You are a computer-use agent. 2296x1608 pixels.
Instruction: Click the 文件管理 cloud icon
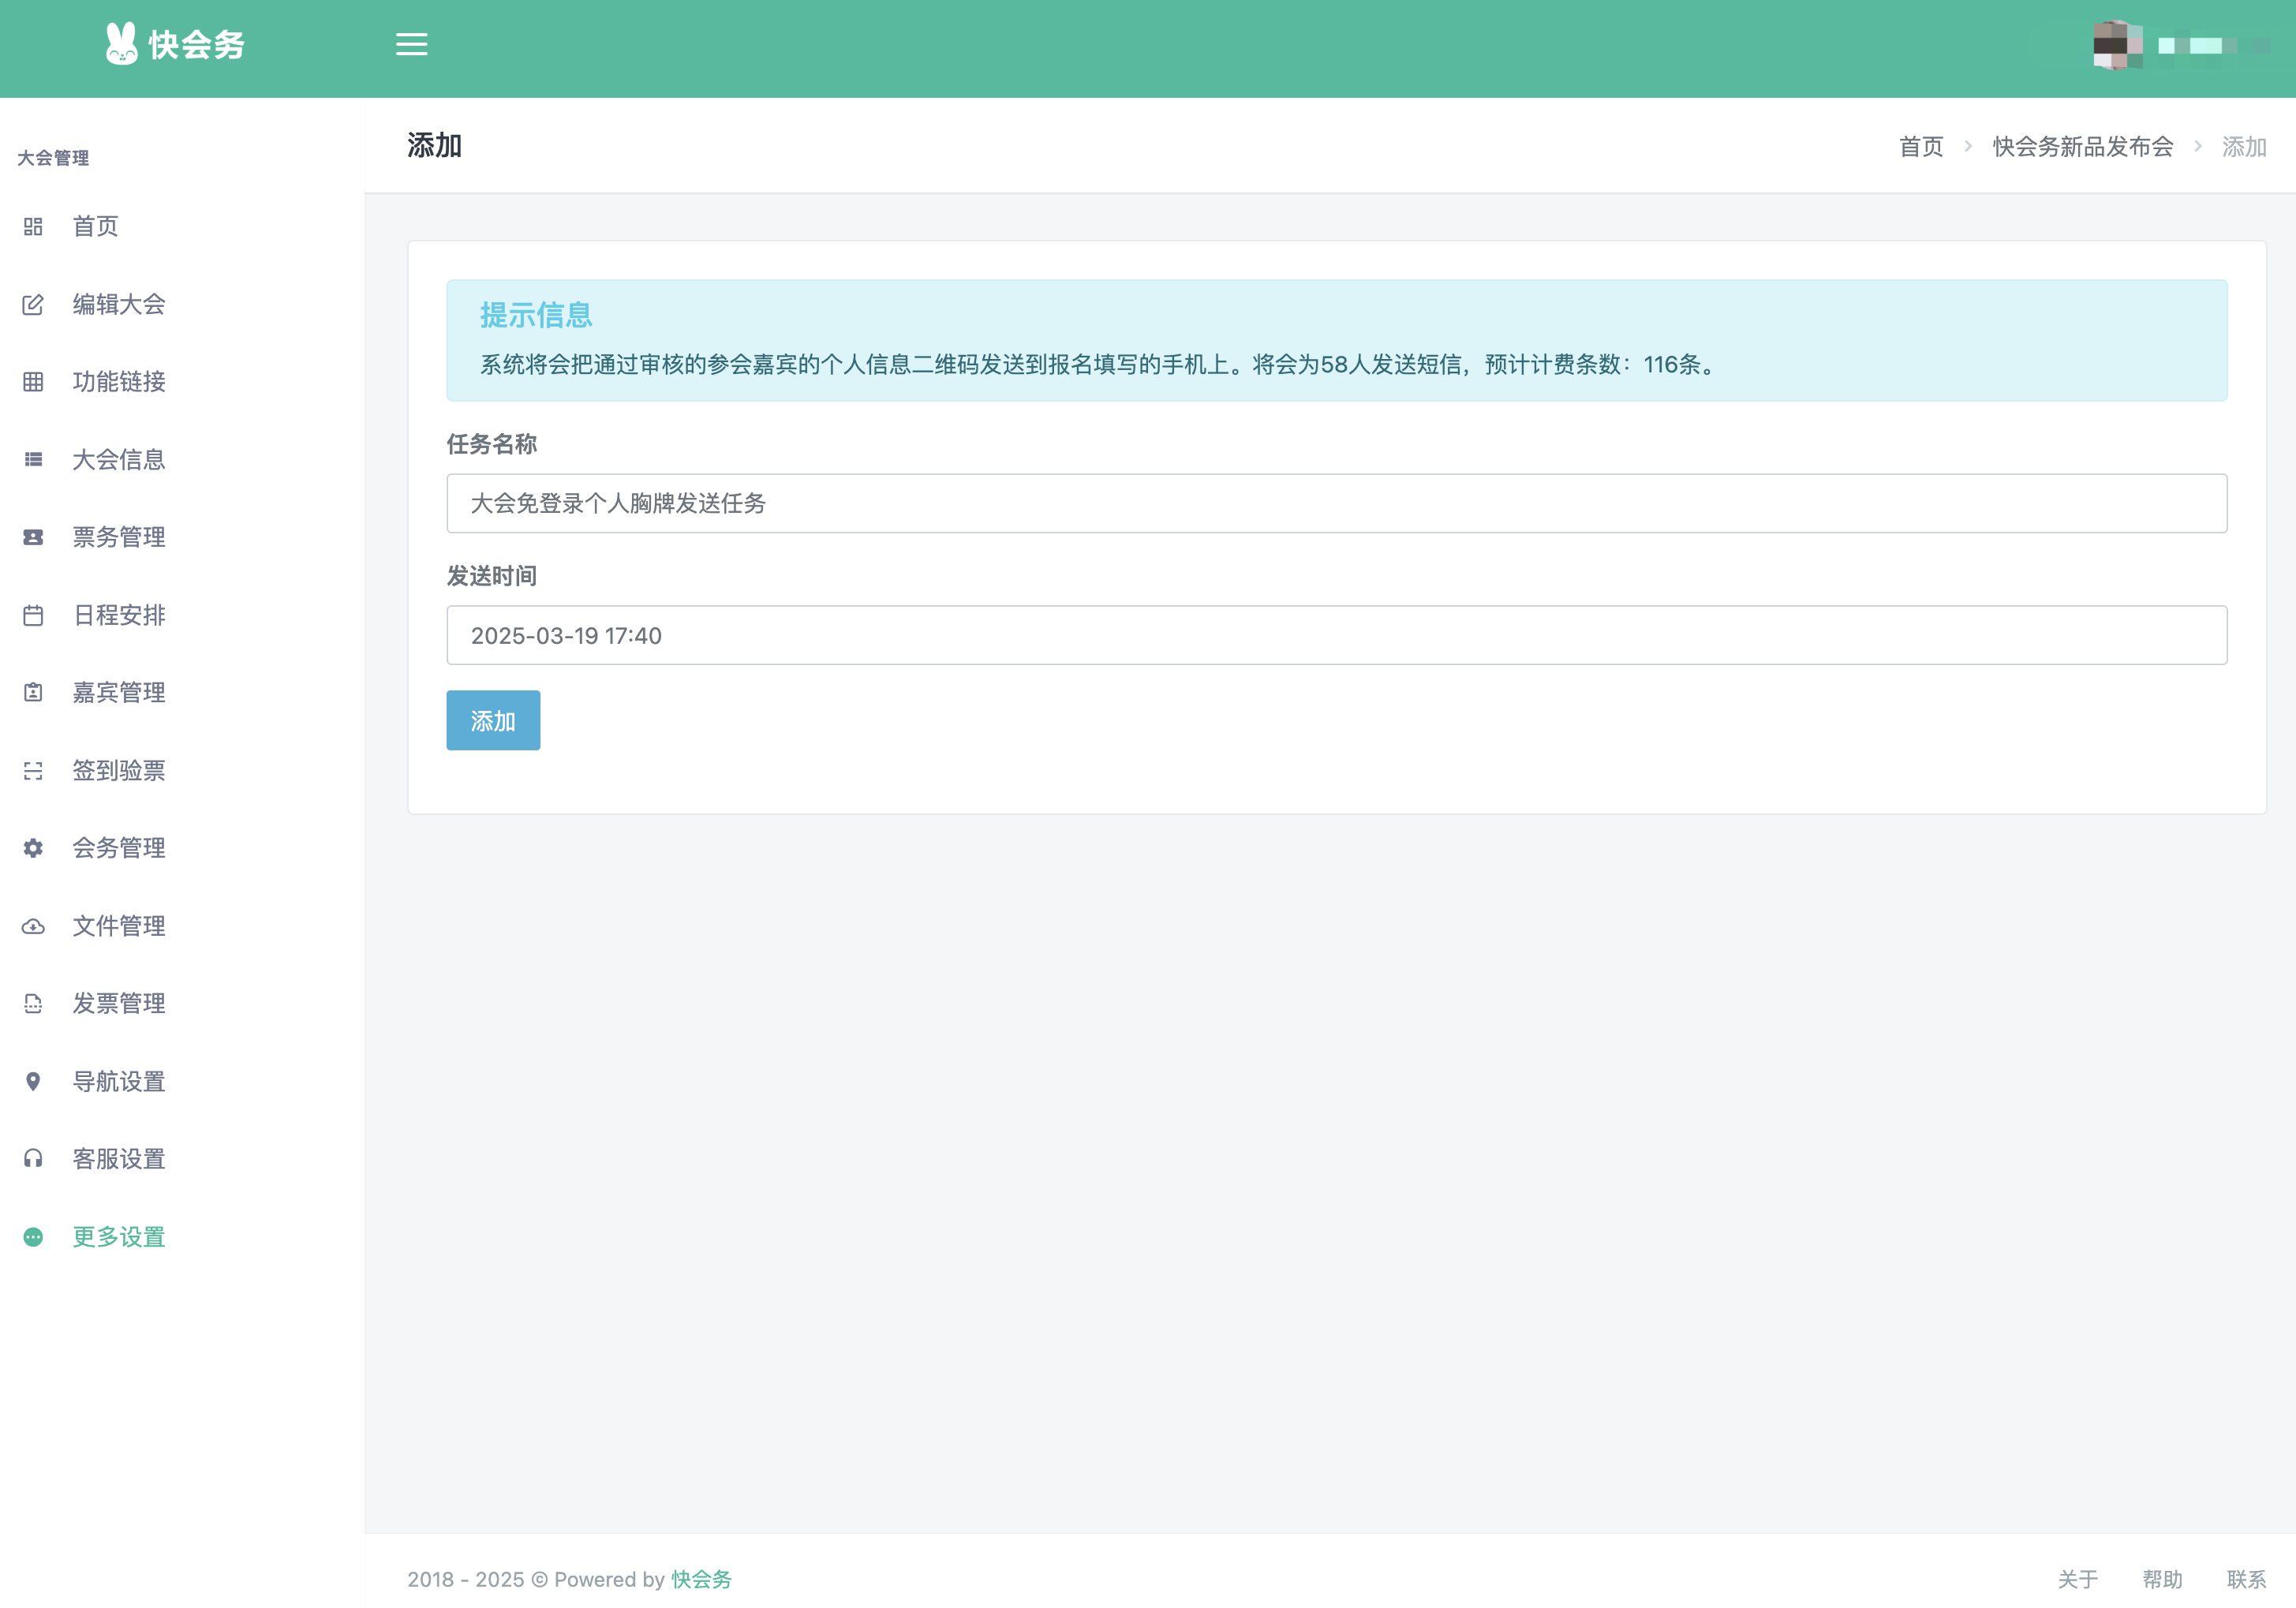[33, 926]
